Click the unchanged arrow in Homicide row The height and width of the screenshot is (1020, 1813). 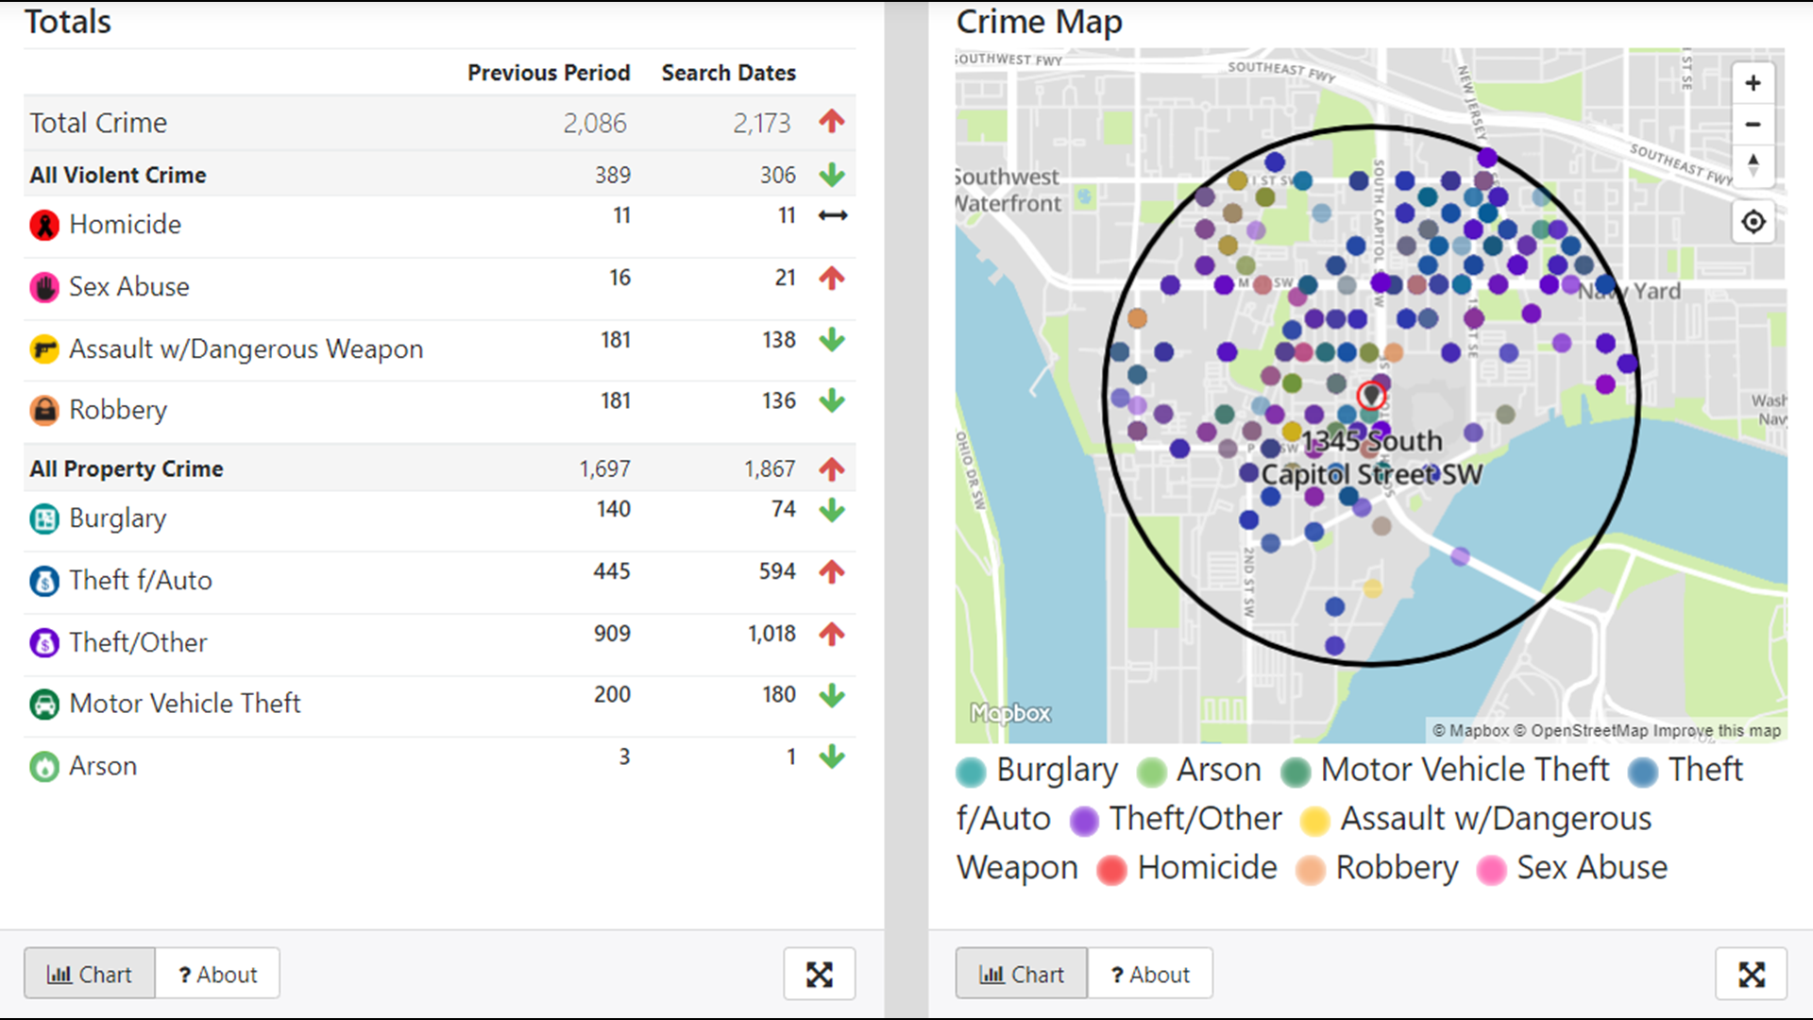(x=833, y=215)
